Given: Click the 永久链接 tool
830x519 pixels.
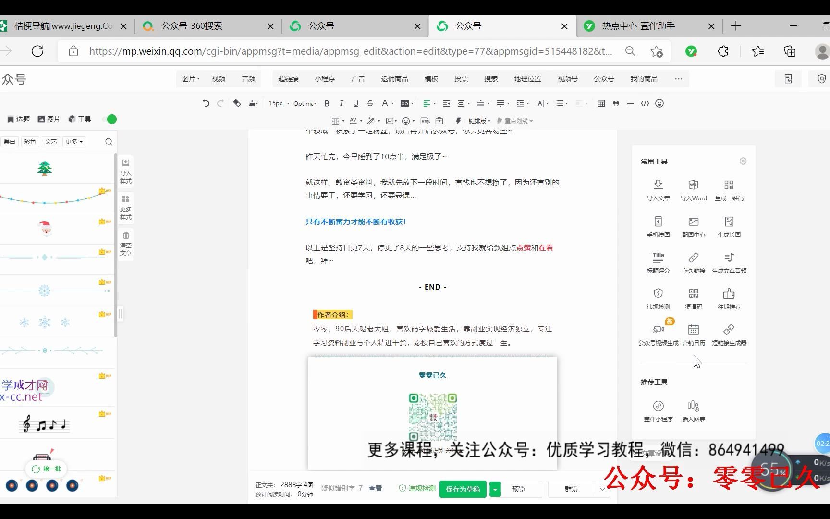Looking at the screenshot, I should pos(694,263).
